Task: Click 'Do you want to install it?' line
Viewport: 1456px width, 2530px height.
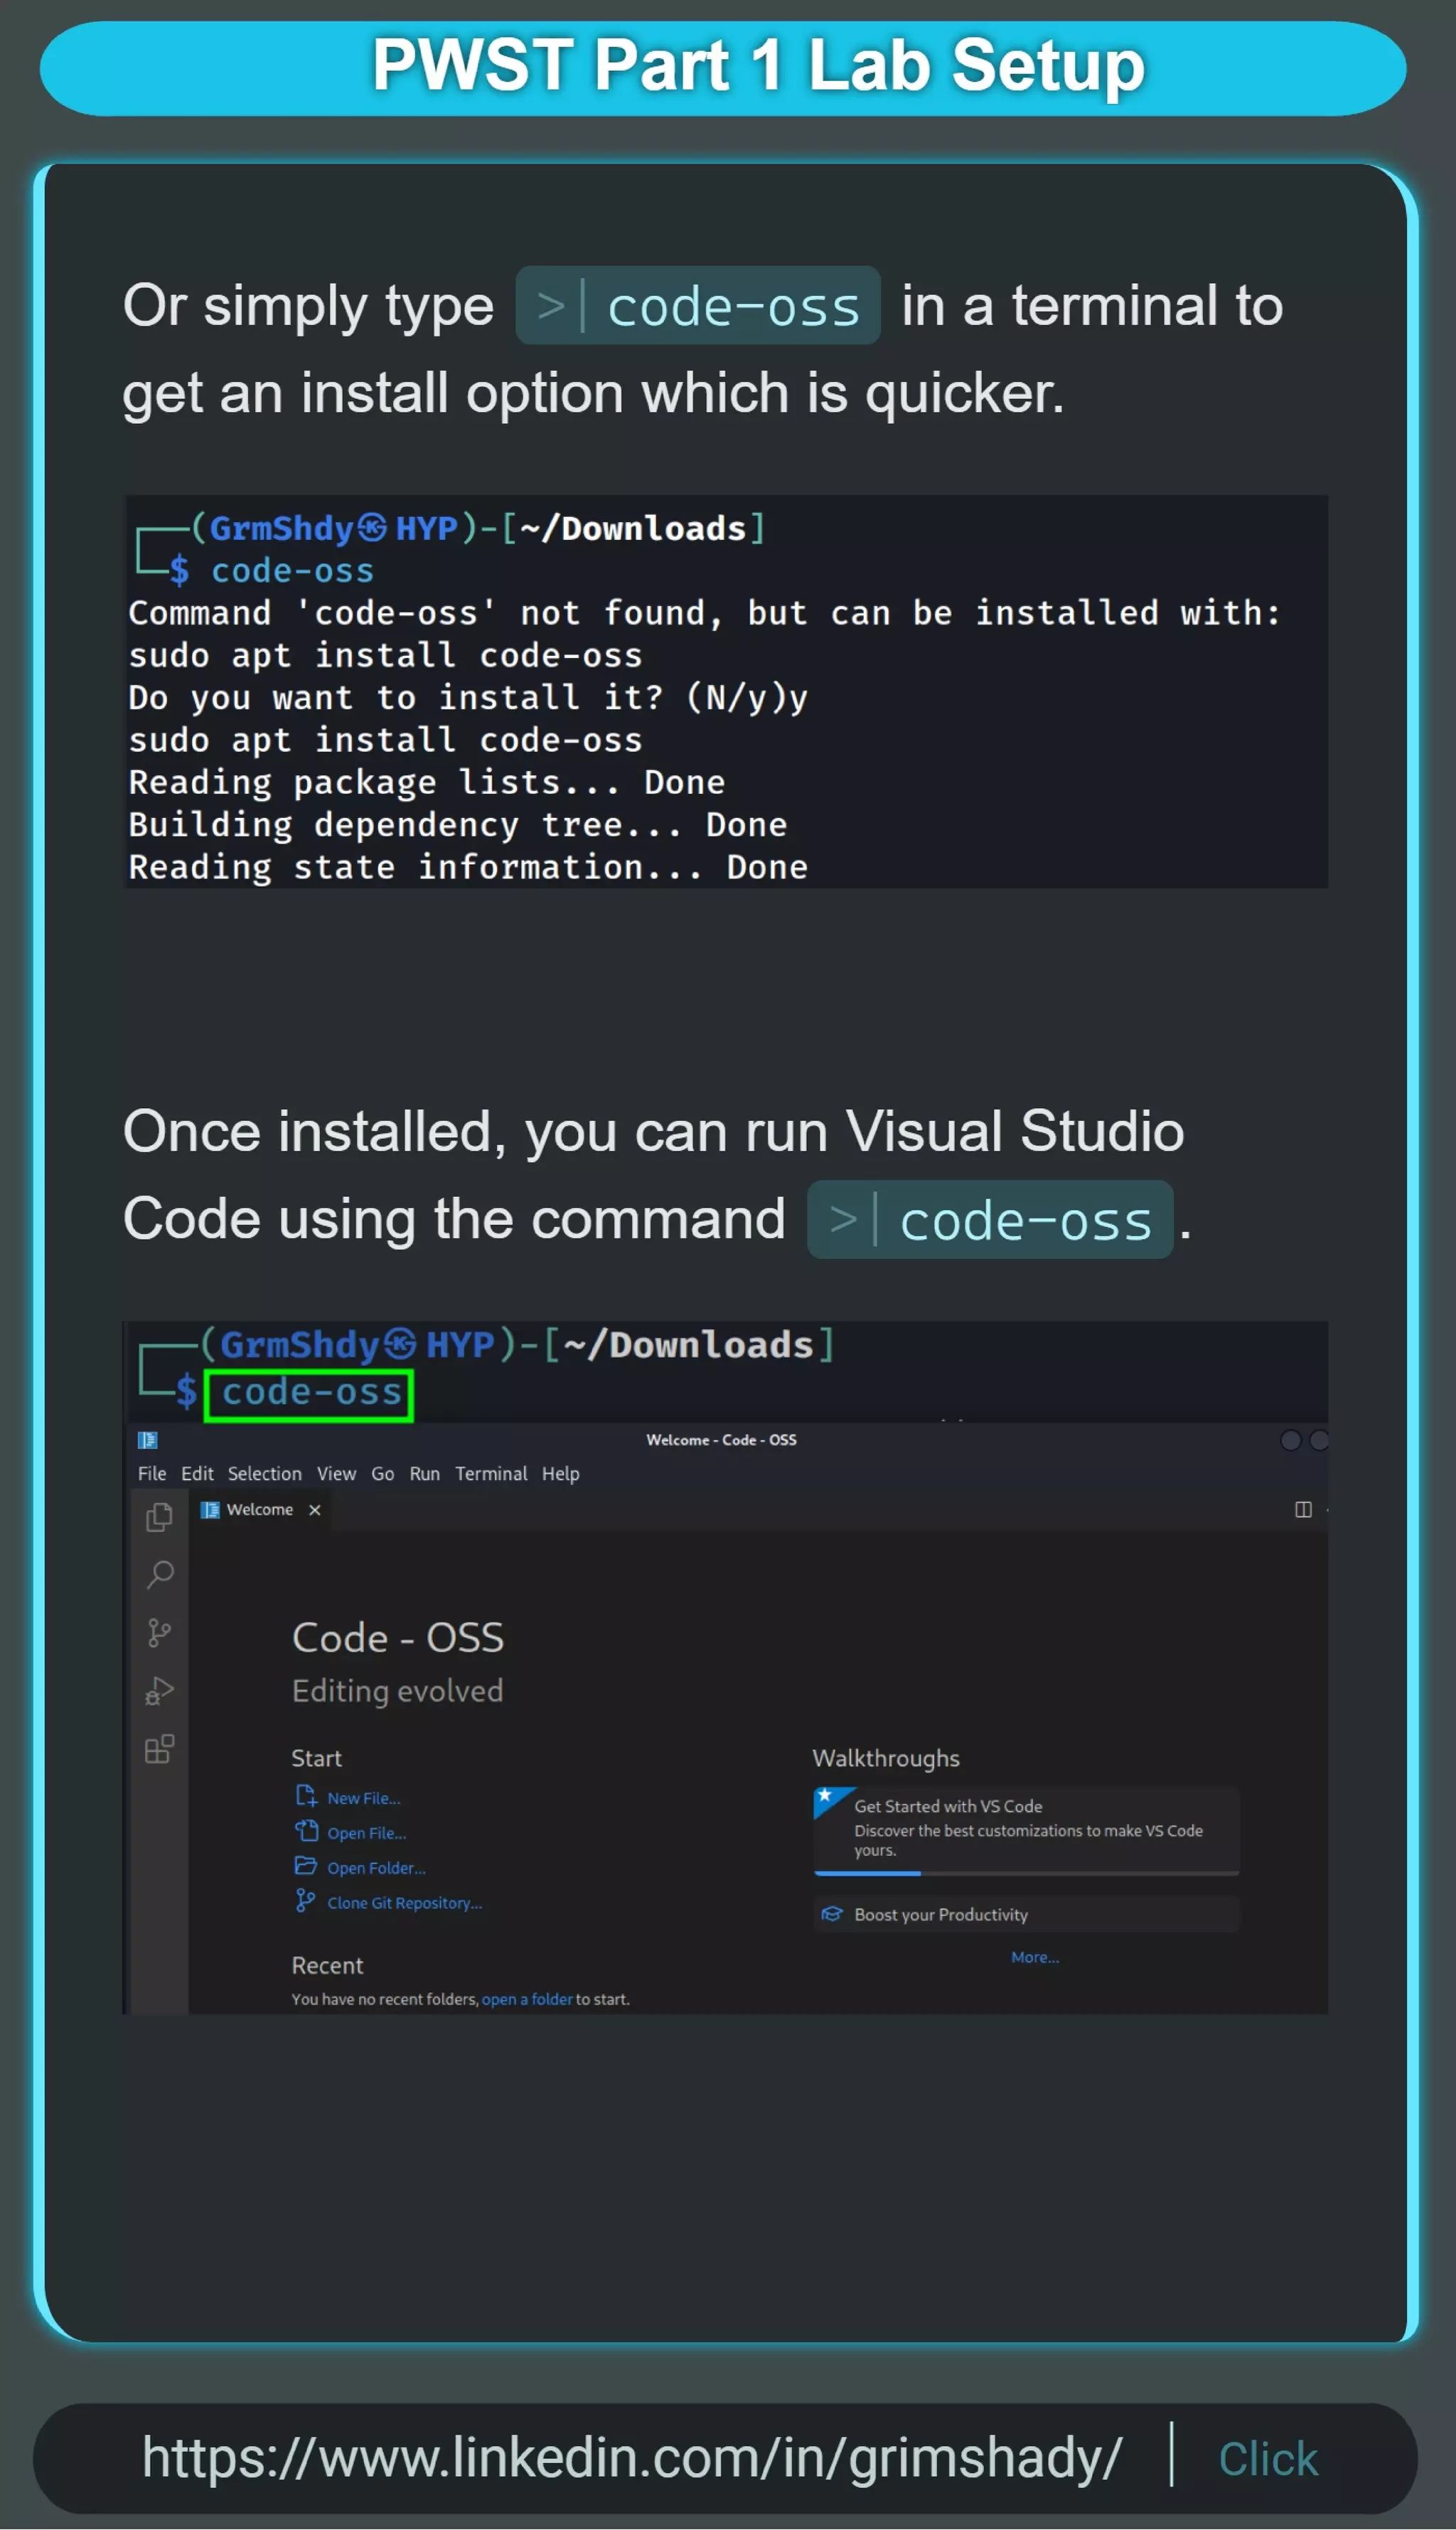Action: pyautogui.click(x=468, y=697)
